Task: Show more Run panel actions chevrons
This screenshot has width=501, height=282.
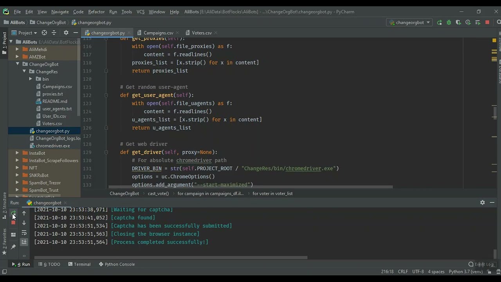Action: [x=24, y=256]
